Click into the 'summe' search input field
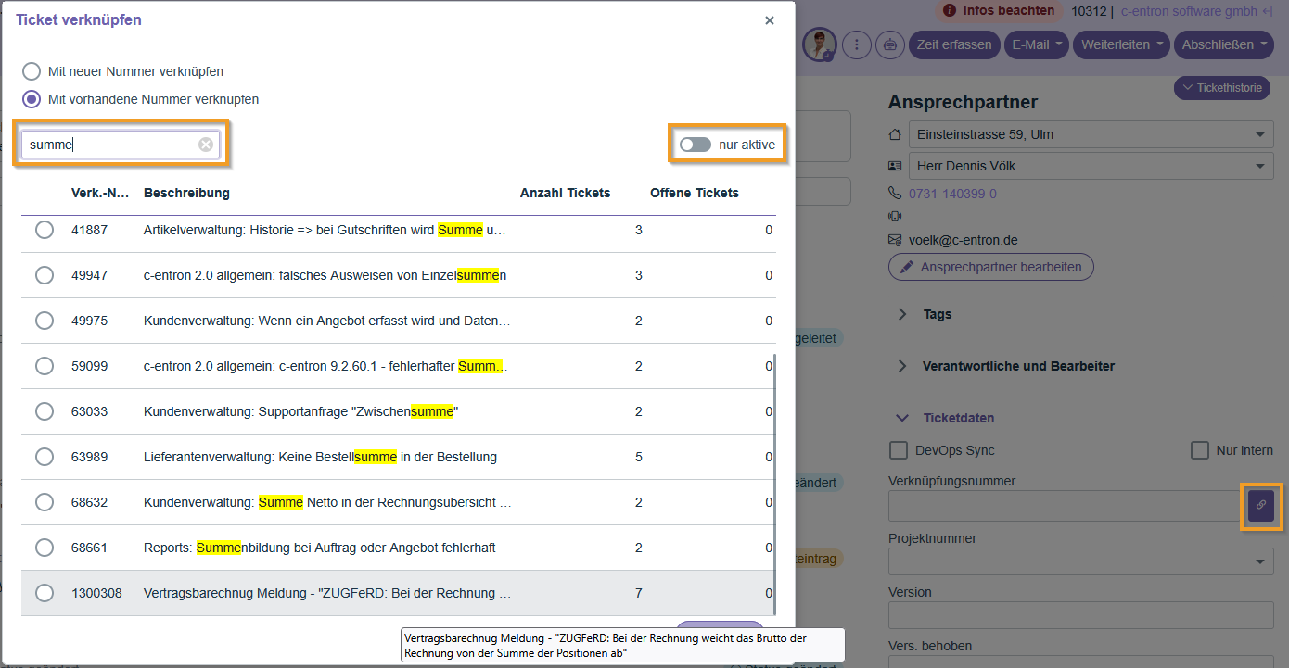The height and width of the screenshot is (668, 1289). click(111, 145)
